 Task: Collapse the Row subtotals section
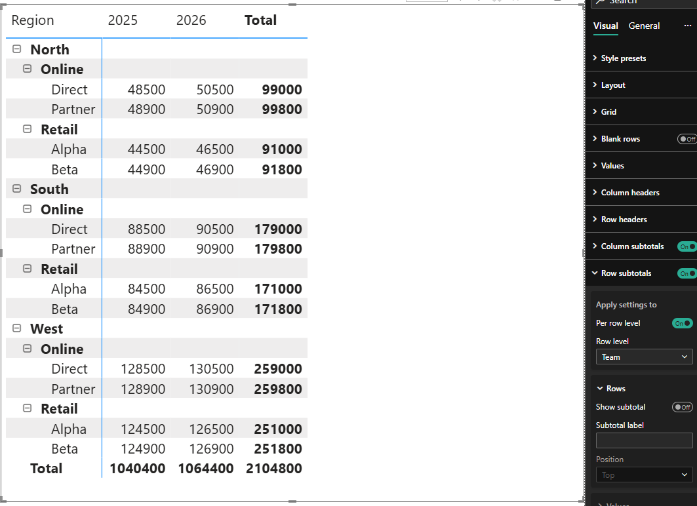tap(626, 273)
